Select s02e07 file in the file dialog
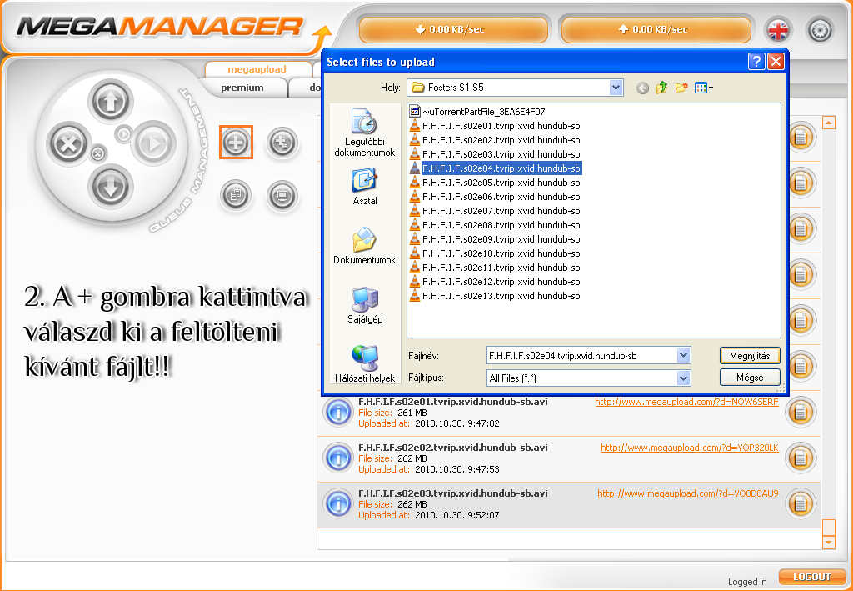853x591 pixels. [x=495, y=211]
